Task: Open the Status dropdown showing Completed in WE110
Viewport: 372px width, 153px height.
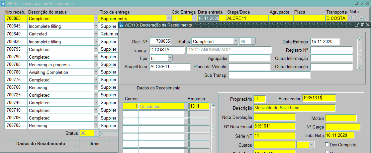Action: coord(235,41)
